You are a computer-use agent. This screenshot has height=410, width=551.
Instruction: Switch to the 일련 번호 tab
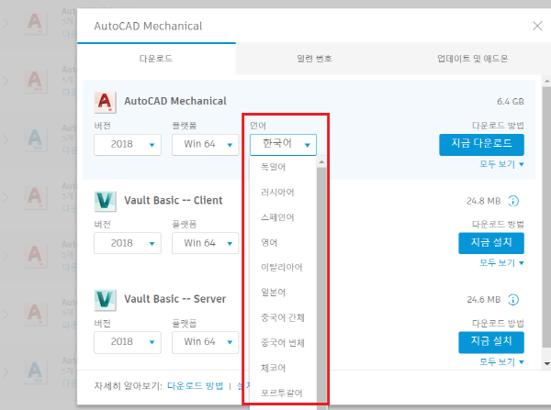pyautogui.click(x=314, y=59)
